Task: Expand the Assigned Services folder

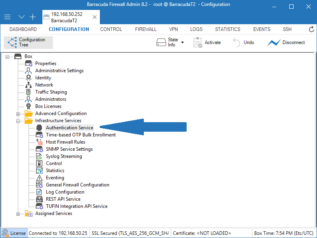Action: (18, 214)
